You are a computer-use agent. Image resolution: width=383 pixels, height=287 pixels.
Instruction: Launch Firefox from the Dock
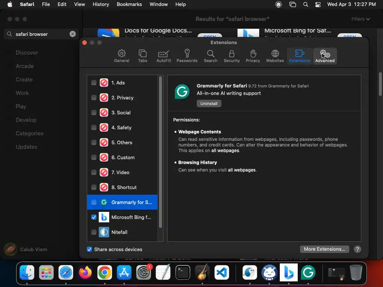coord(85,272)
